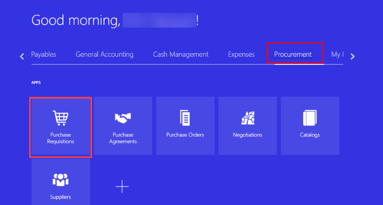
Task: Open the partially visible My tab
Action: [338, 54]
